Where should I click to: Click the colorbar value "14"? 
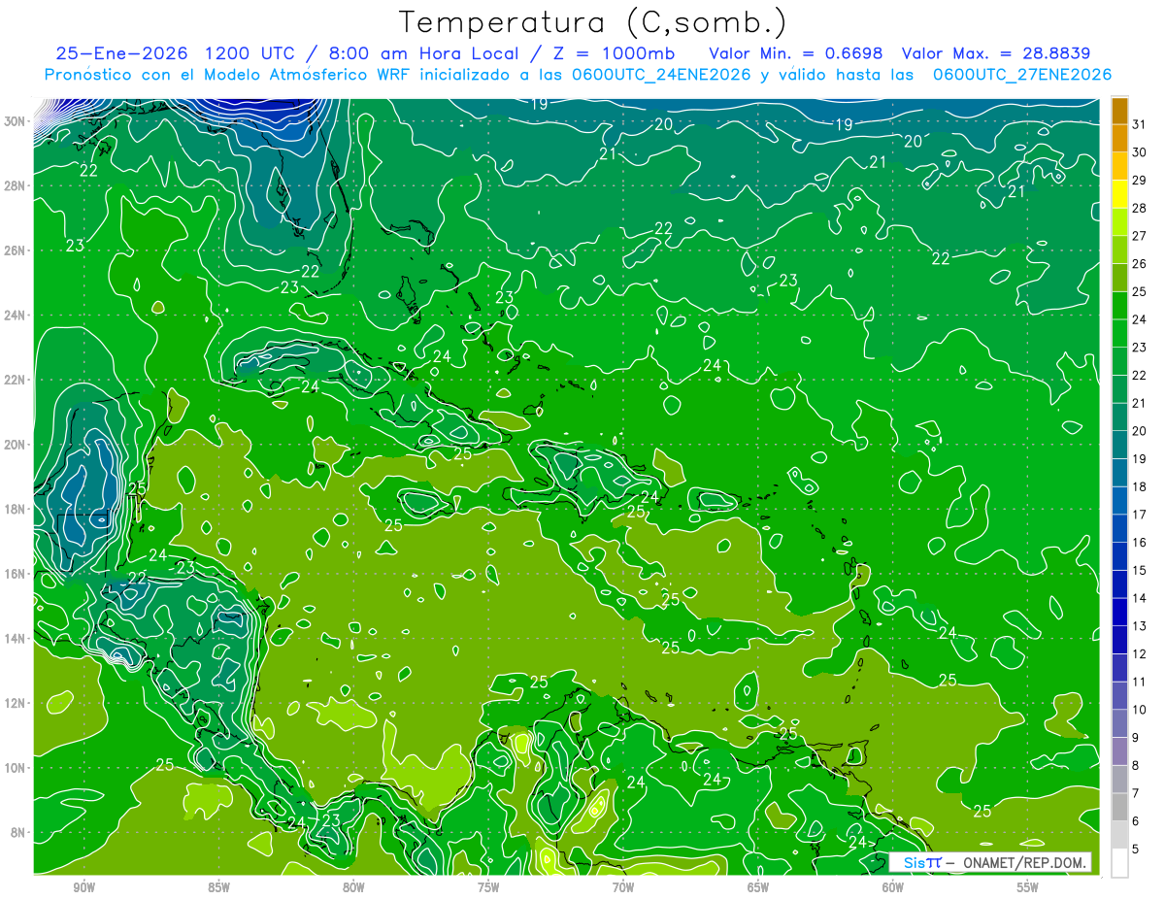(1140, 598)
